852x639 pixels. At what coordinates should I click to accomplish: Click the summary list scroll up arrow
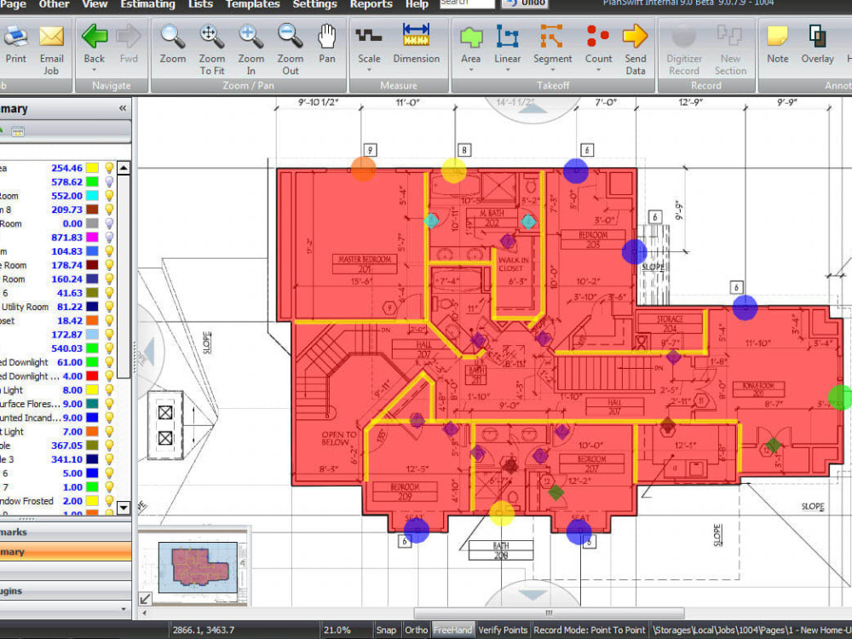(124, 168)
